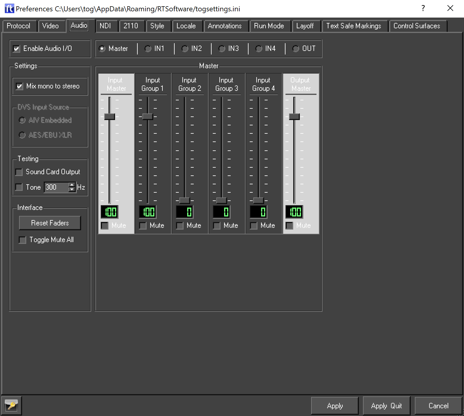Screen dimensions: 464x416
Task: Click the Apply Quit button
Action: tap(387, 406)
